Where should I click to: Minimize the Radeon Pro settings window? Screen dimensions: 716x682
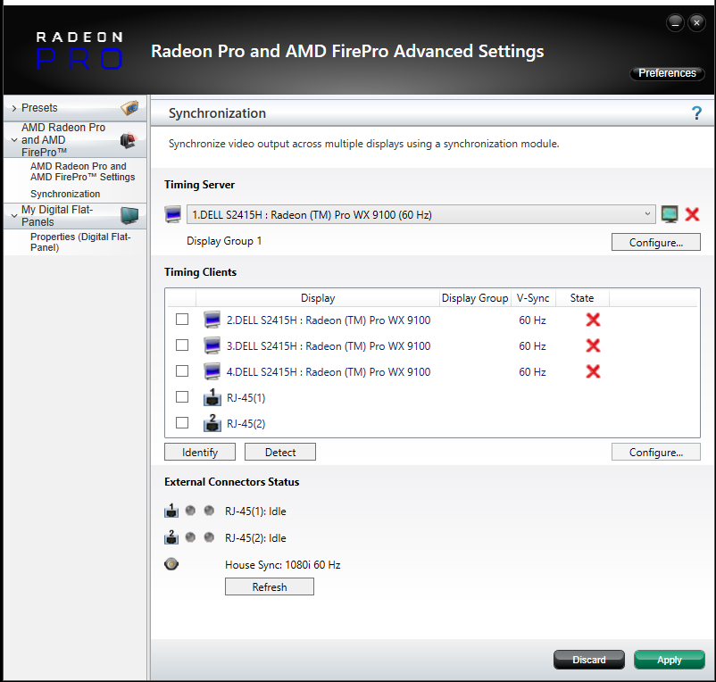[x=675, y=22]
